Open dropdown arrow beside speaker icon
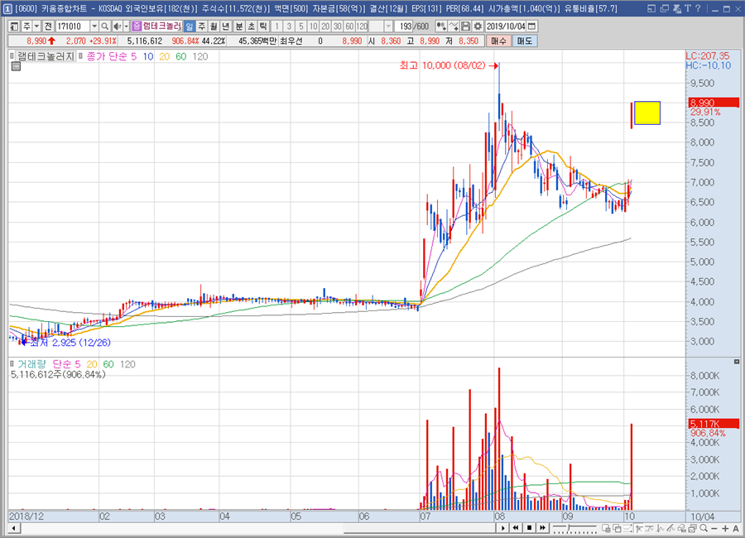This screenshot has height=538, width=745. click(126, 26)
